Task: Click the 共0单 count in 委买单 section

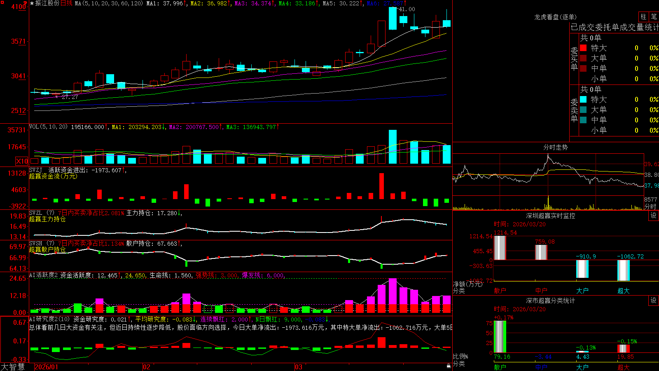Action: (x=591, y=38)
